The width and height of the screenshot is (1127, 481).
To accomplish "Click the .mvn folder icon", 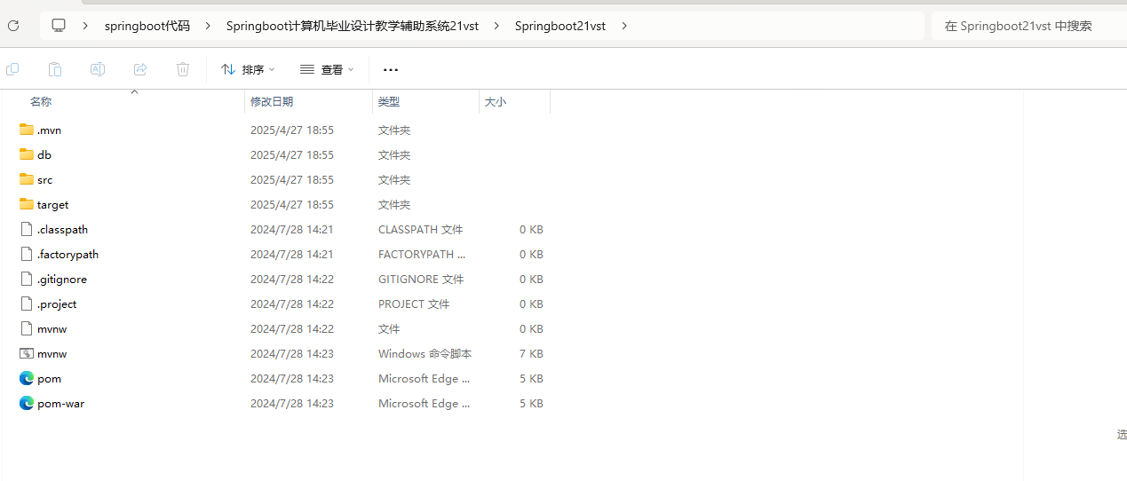I will pyautogui.click(x=27, y=130).
